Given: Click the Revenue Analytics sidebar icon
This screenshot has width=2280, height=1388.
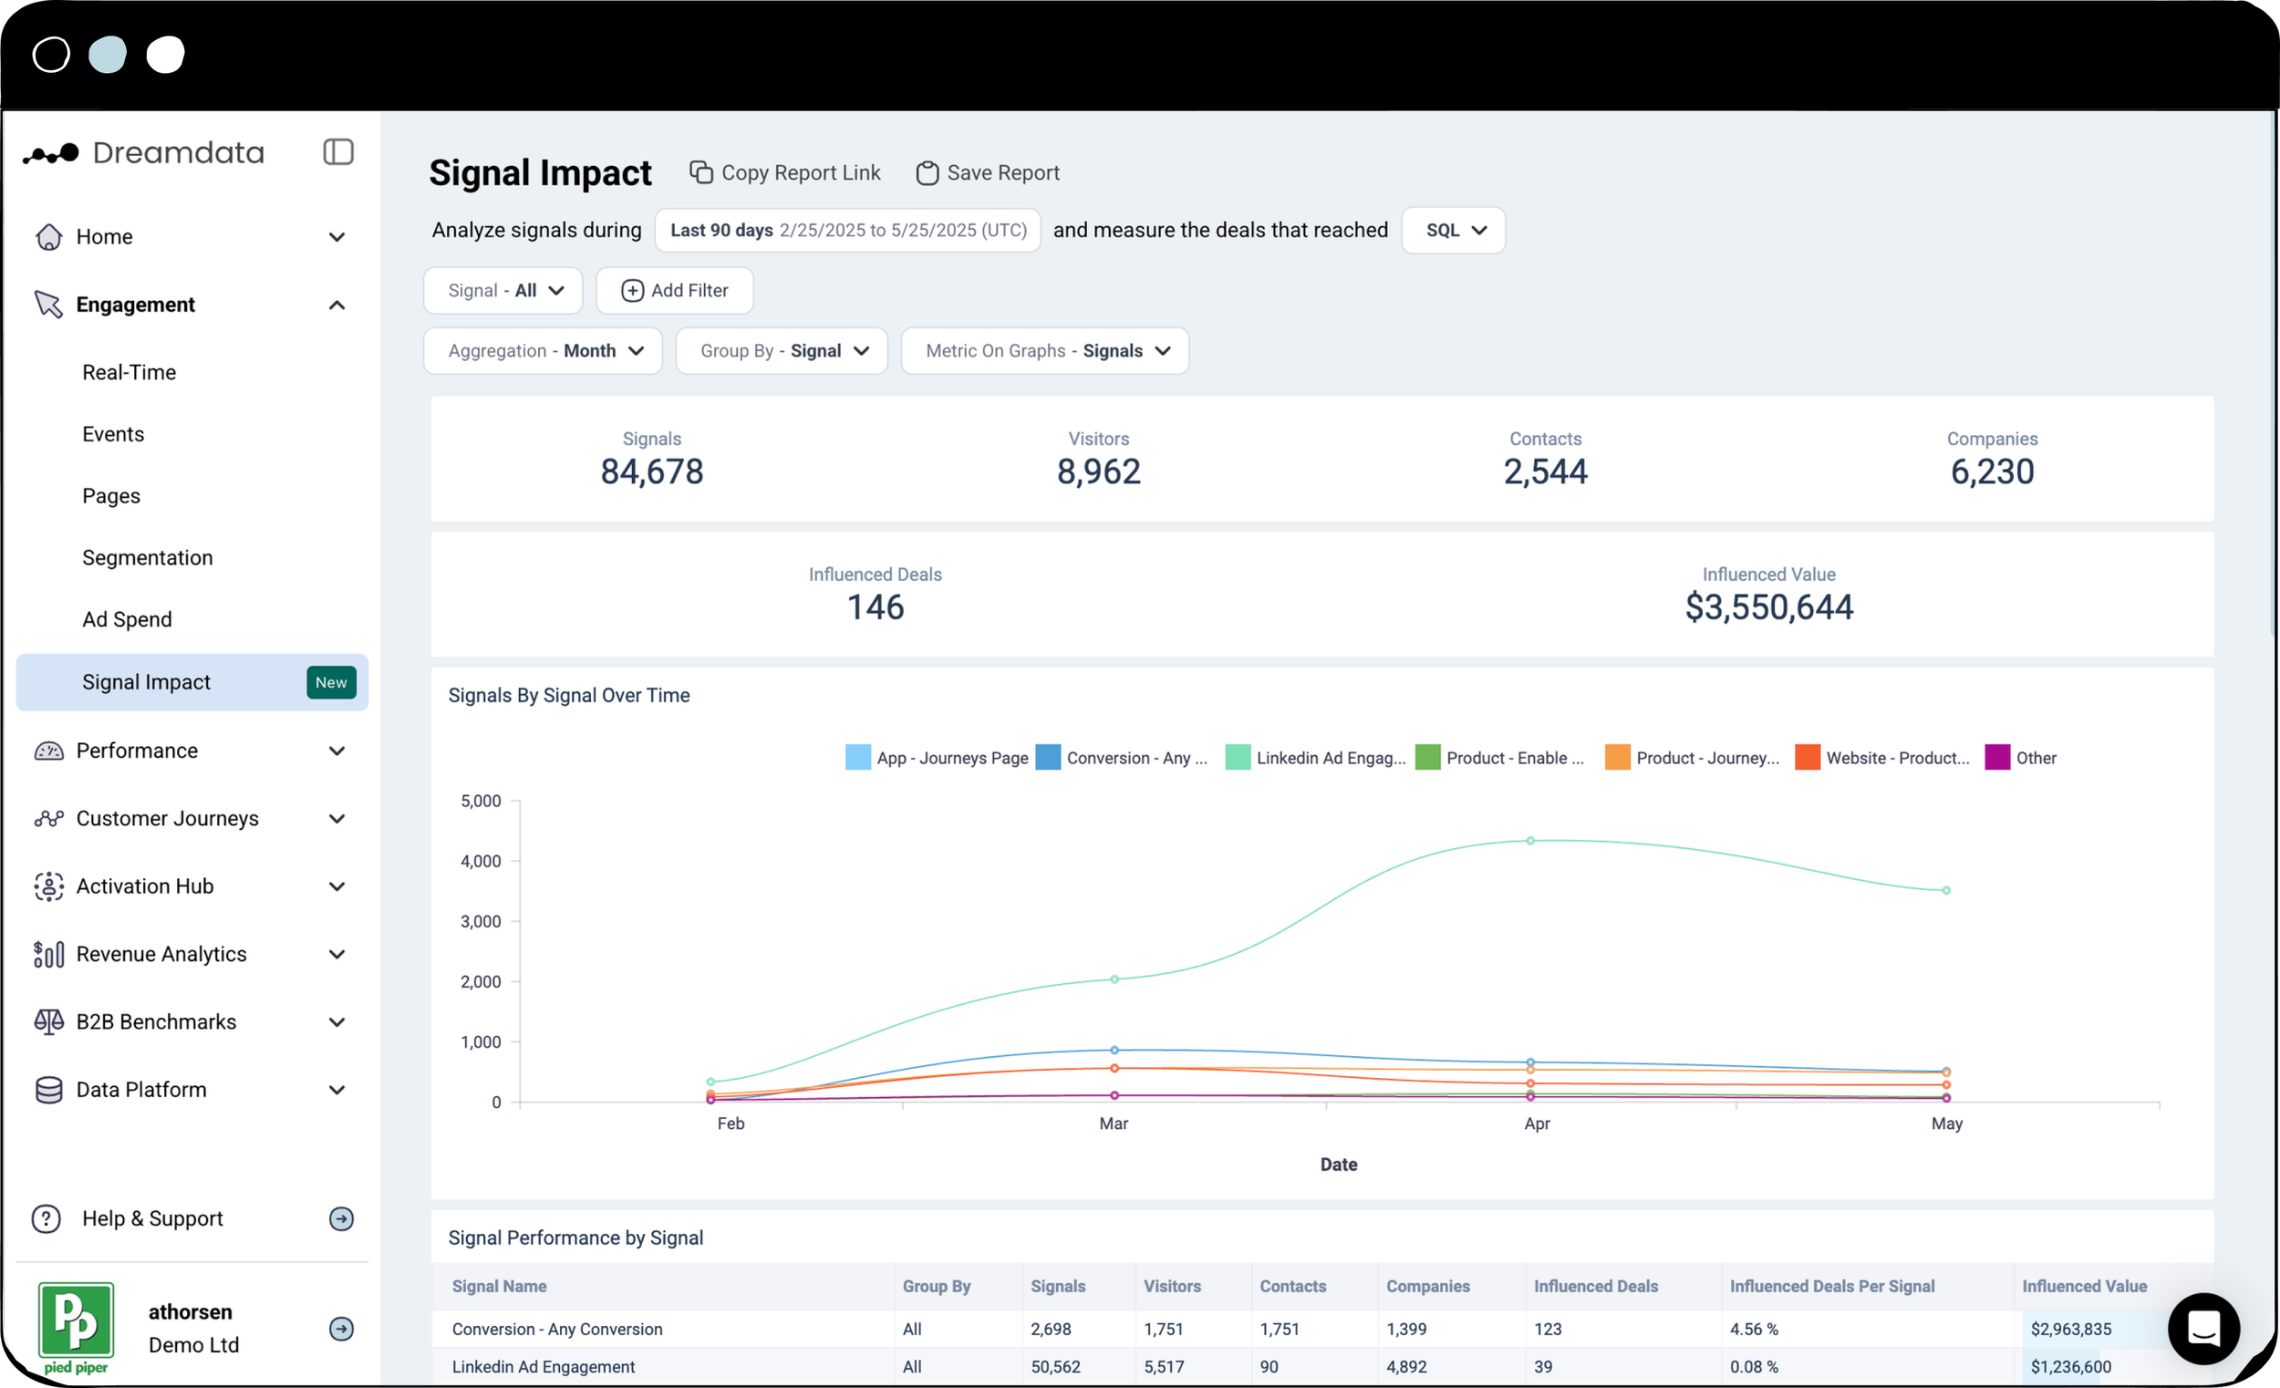Looking at the screenshot, I should click(x=48, y=954).
